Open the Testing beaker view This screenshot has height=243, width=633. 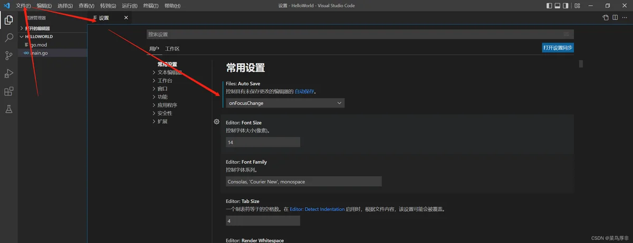coord(8,109)
